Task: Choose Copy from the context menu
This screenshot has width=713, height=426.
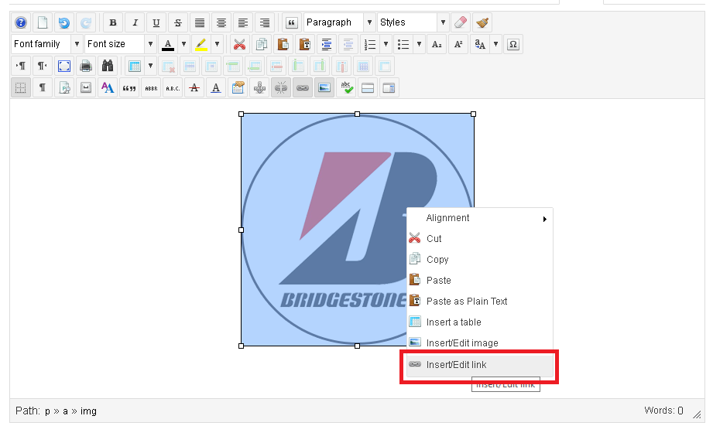Action: coord(480,259)
